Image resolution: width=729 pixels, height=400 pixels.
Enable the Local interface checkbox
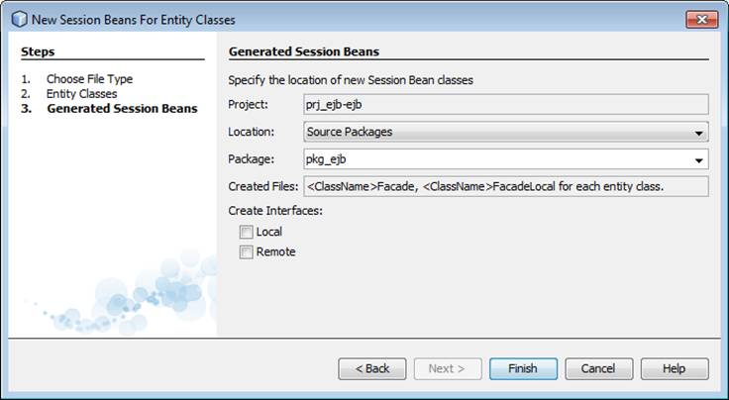pyautogui.click(x=246, y=232)
